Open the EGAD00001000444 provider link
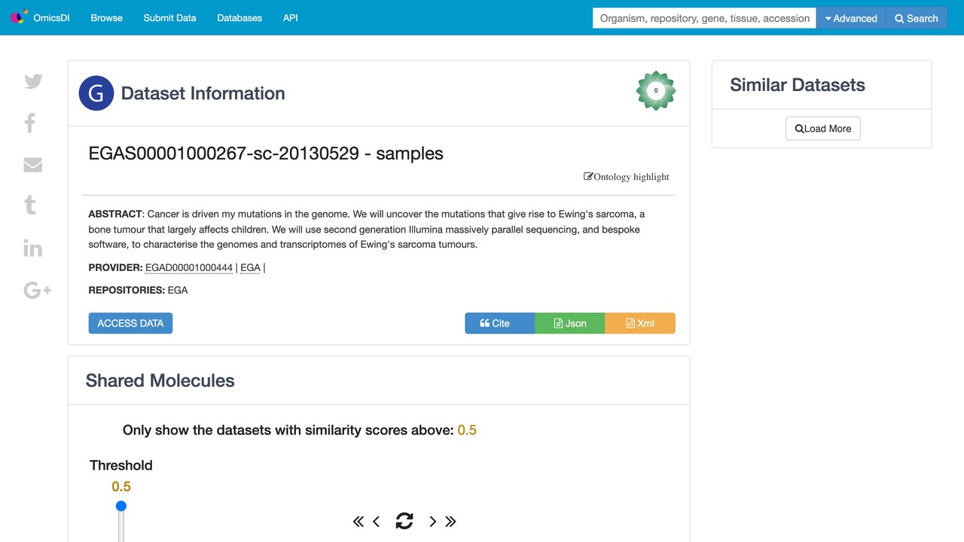This screenshot has height=542, width=964. 189,267
